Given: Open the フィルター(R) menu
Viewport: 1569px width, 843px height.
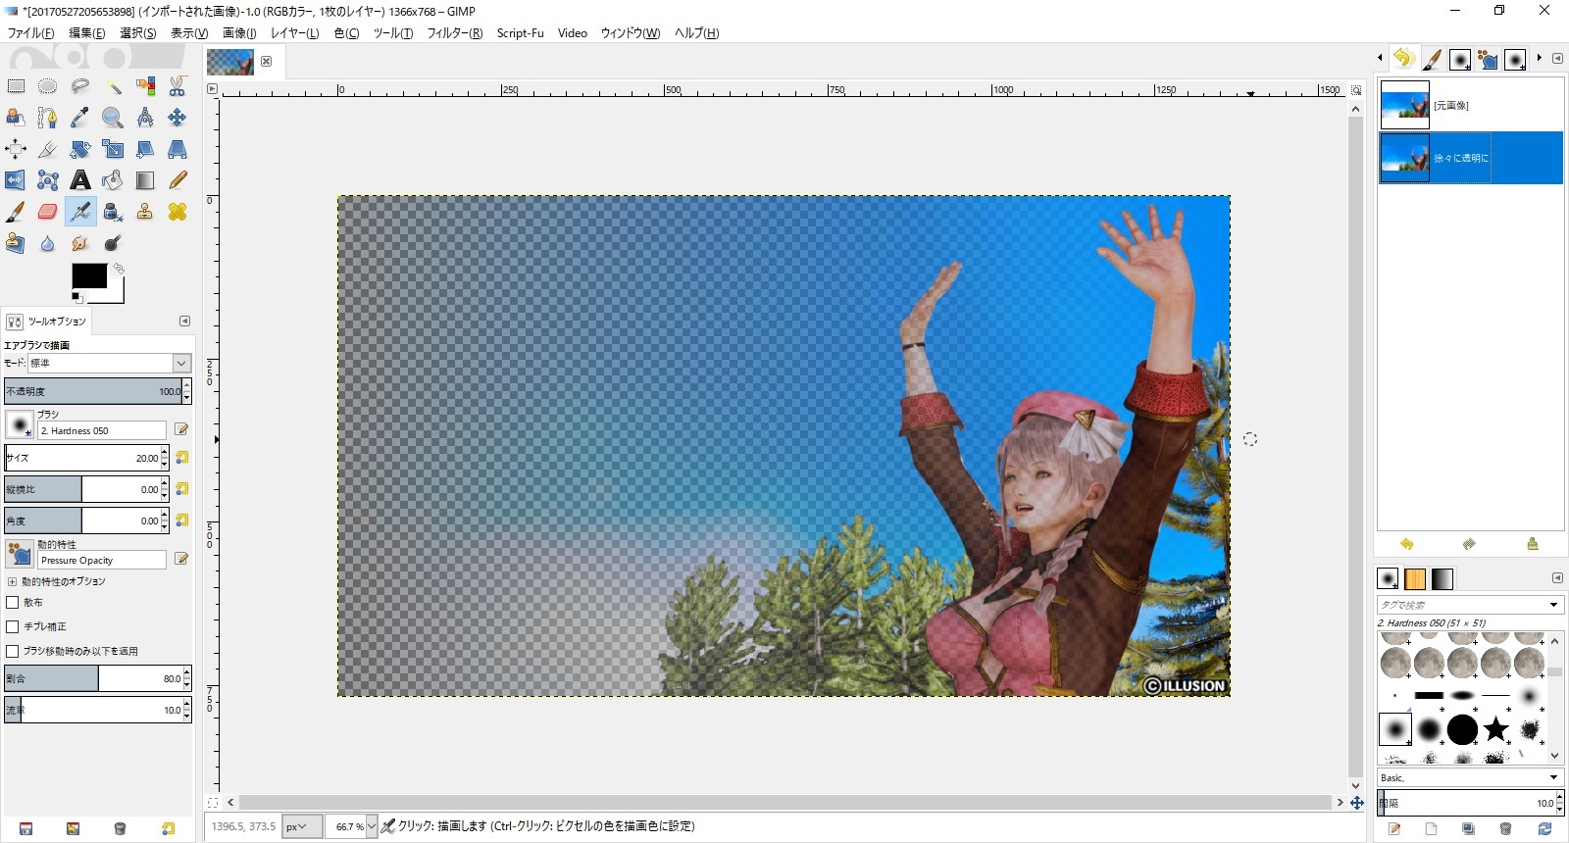Looking at the screenshot, I should click(x=455, y=33).
